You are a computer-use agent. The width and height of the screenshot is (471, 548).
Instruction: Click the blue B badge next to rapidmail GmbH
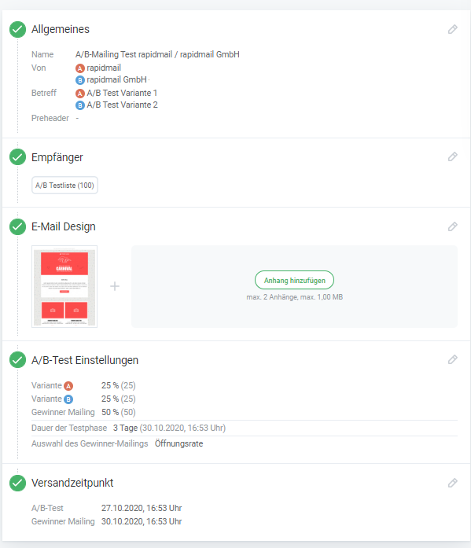pyautogui.click(x=80, y=80)
